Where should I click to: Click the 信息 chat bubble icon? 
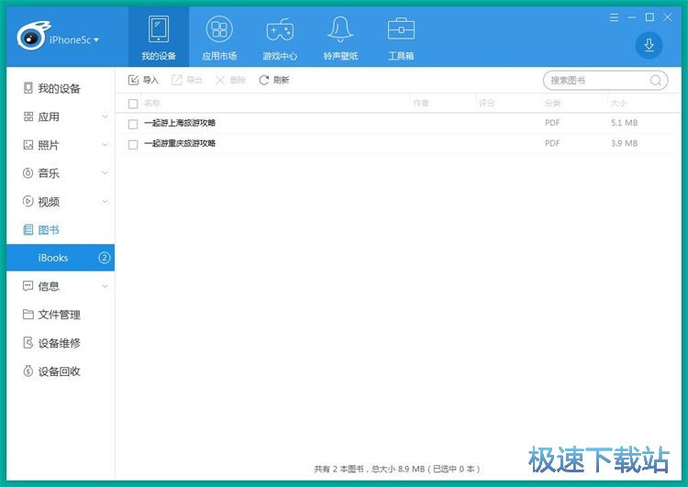[x=28, y=286]
